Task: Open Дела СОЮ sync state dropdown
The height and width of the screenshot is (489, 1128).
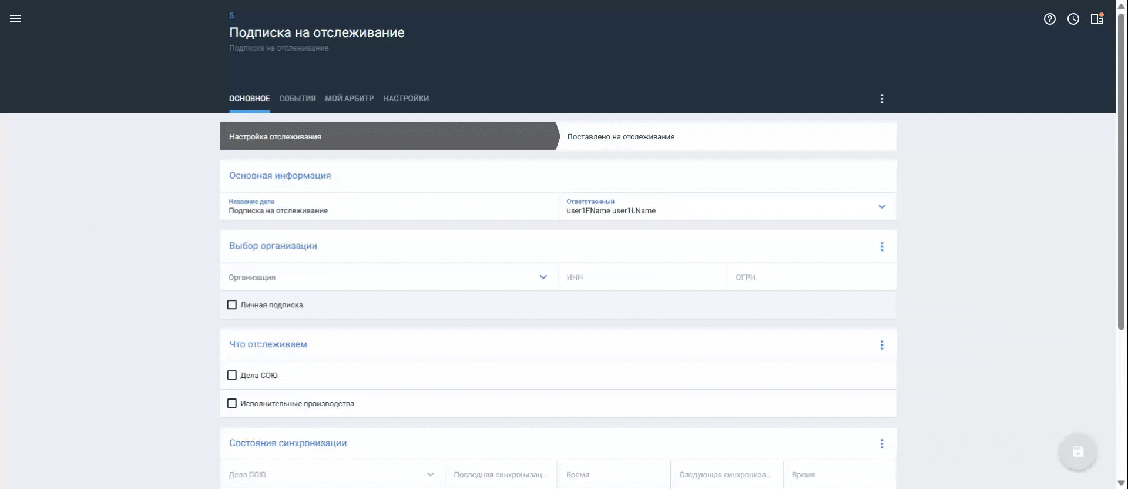Action: tap(430, 474)
